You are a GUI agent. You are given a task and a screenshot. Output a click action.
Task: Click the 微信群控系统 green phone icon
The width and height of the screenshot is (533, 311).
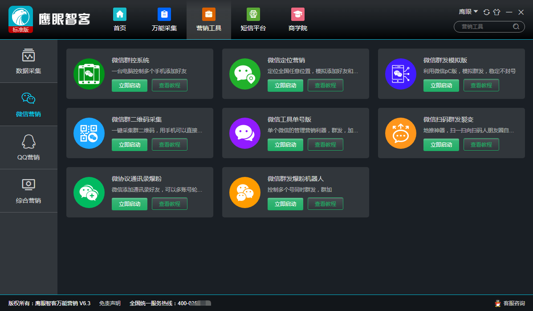click(89, 74)
